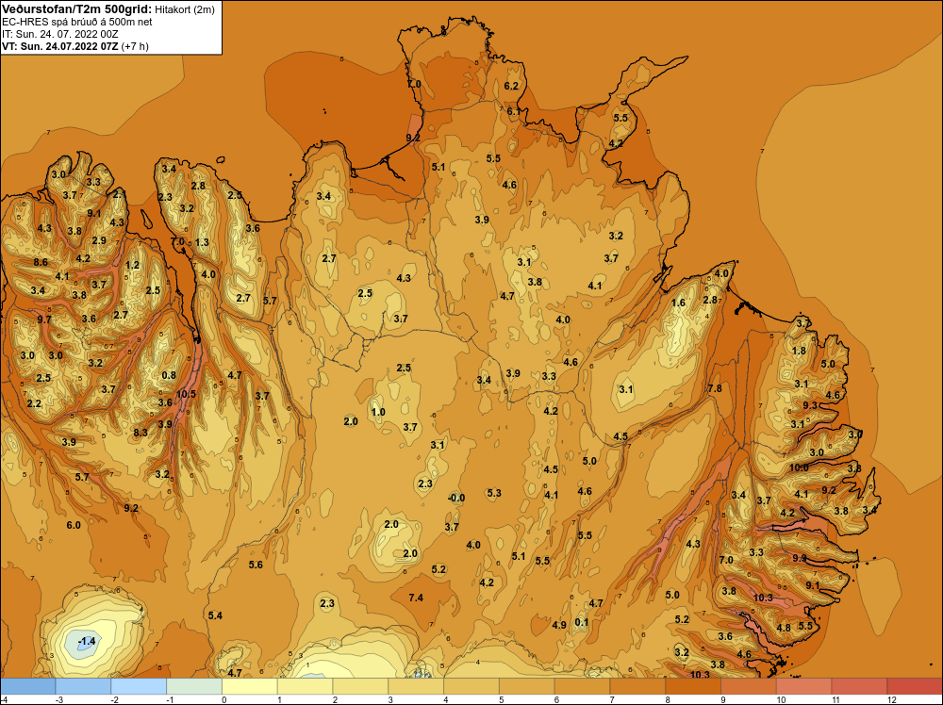Screen dimensions: 943x705
Task: Select the '5.6' temperature value
Action: point(256,565)
